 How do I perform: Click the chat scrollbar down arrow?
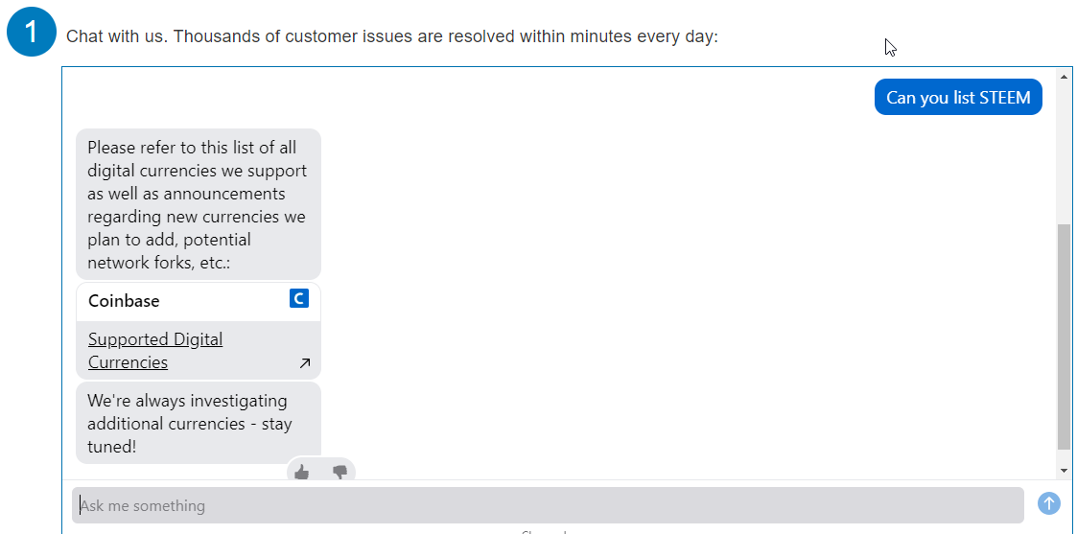click(1064, 470)
